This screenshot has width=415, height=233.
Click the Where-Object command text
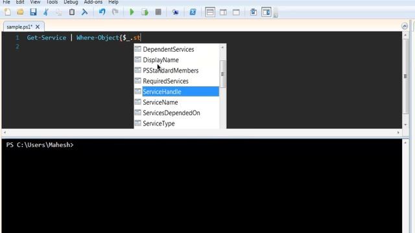coord(98,38)
